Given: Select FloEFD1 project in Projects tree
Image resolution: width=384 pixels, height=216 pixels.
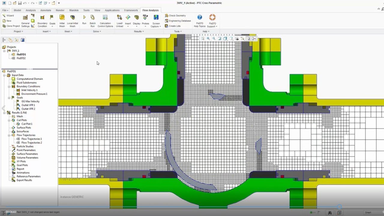Looking at the screenshot, I should [x=21, y=55].
